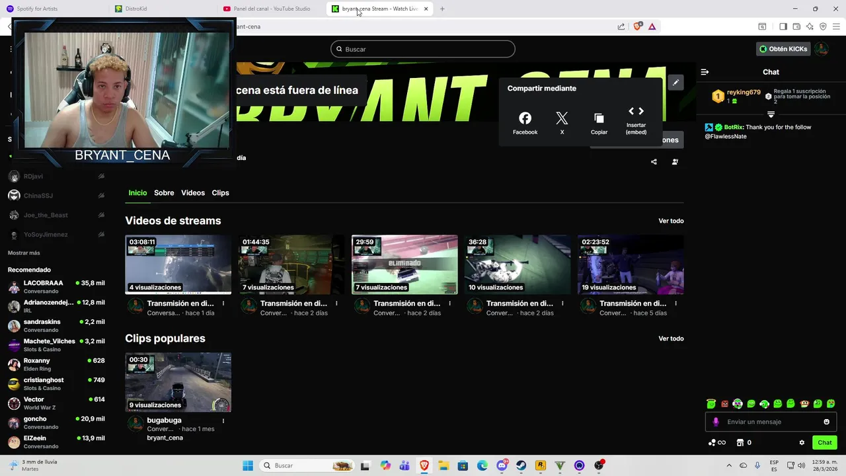Open the emoji picker in chat input

point(826,422)
